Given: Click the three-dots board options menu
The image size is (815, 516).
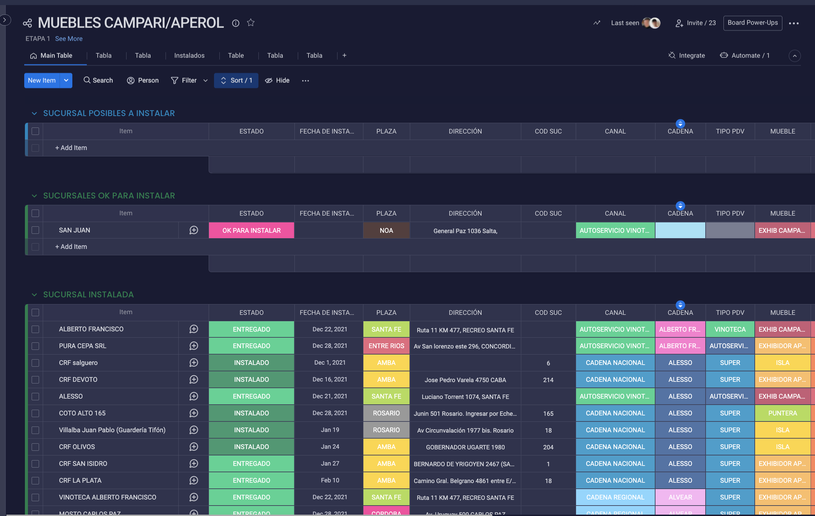Looking at the screenshot, I should coord(793,23).
